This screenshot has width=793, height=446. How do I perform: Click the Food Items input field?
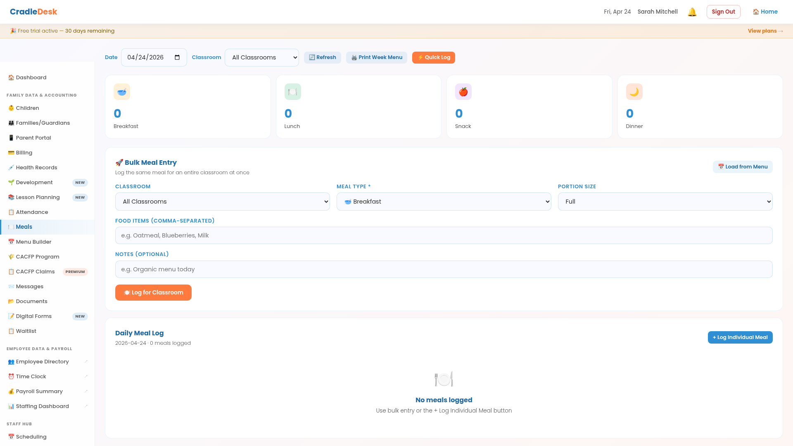coord(444,235)
